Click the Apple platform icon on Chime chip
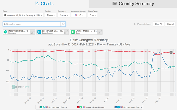This screenshot has width=177, height=110. (95, 31)
